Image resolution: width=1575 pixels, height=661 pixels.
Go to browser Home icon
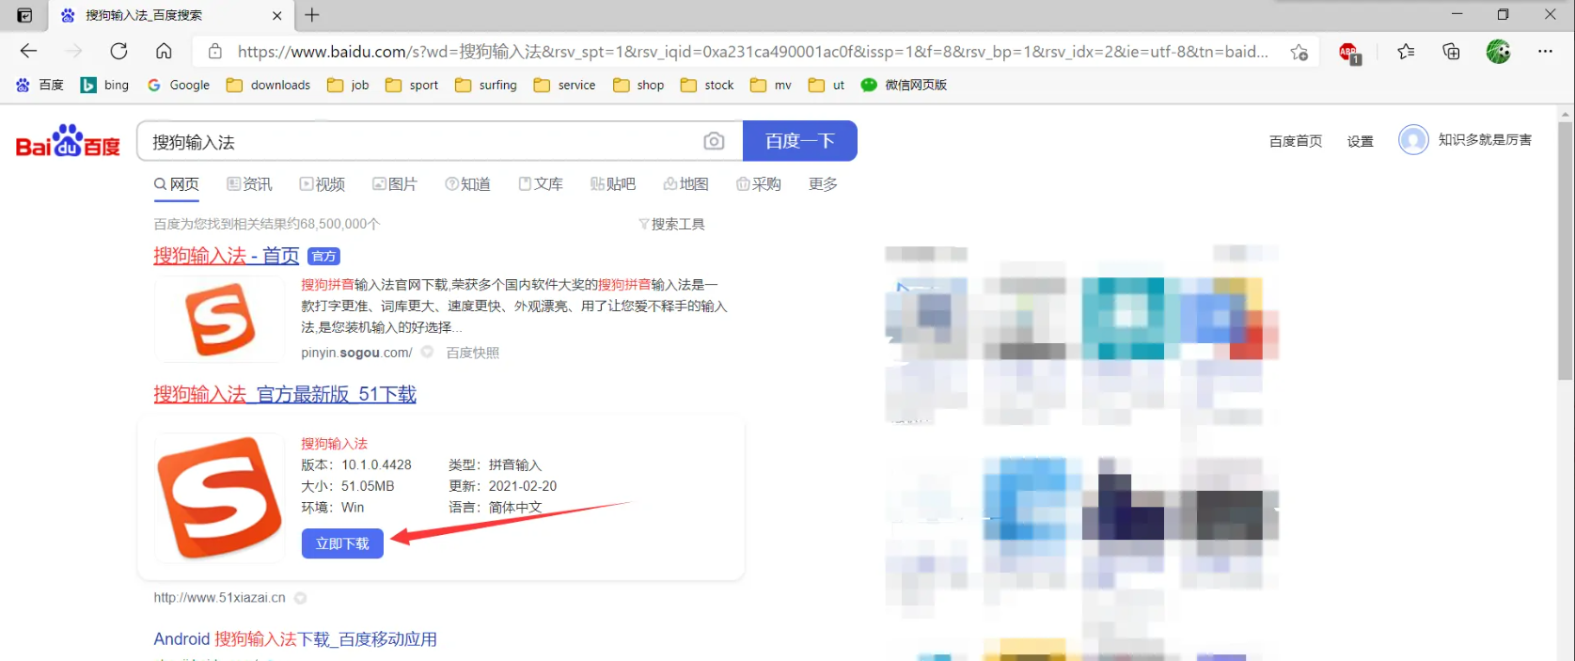click(x=164, y=51)
